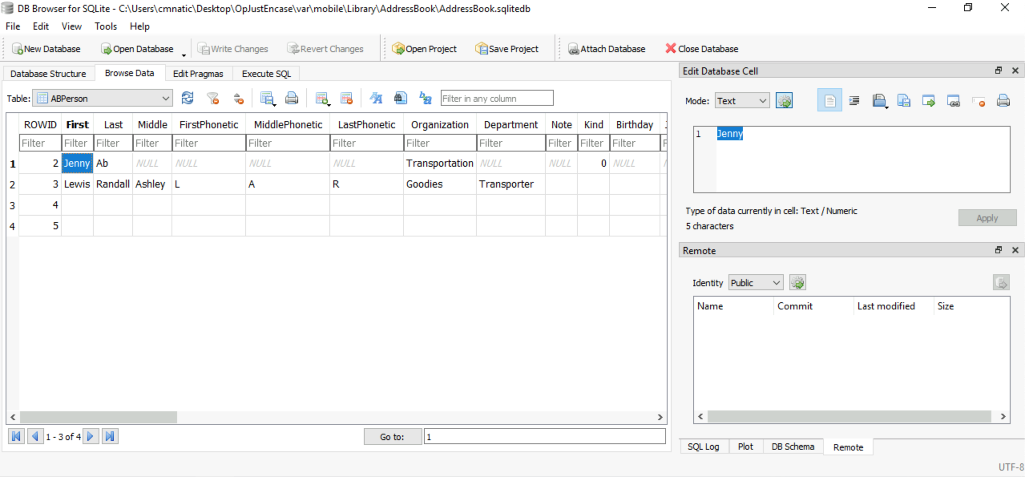Image resolution: width=1025 pixels, height=477 pixels.
Task: Switch to the Execute SQL tab
Action: point(266,74)
